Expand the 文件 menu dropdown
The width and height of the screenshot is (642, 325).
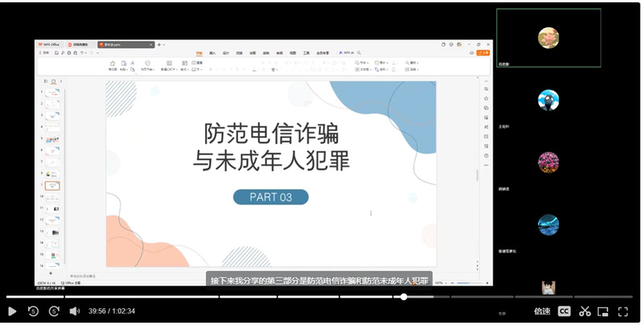coord(45,53)
